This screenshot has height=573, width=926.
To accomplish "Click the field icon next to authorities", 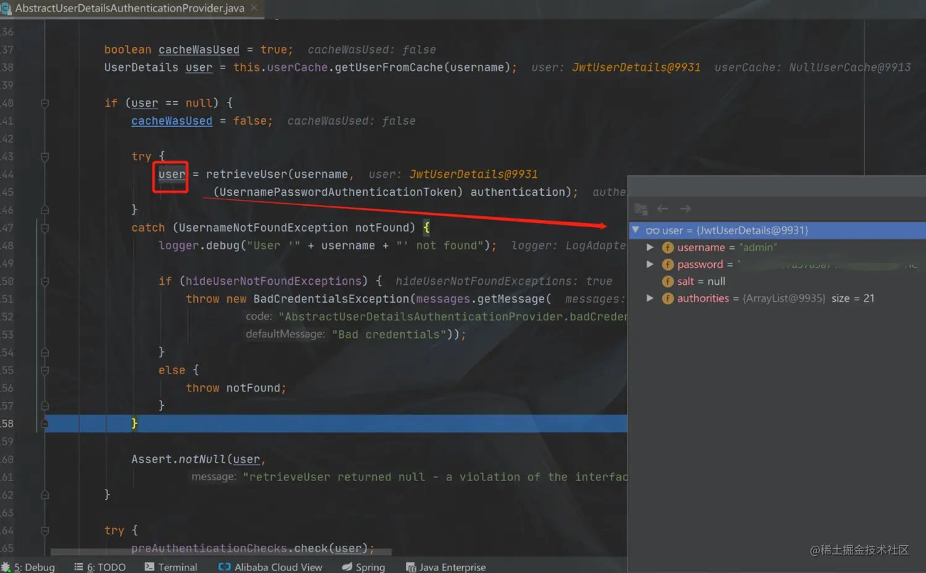I will [x=668, y=298].
